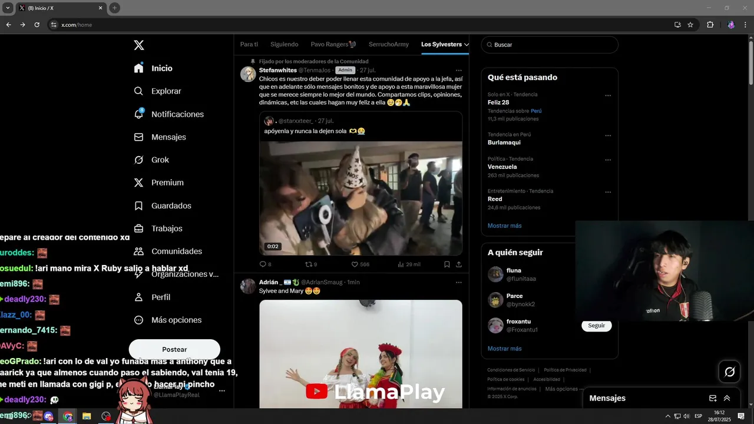The width and height of the screenshot is (754, 424).
Task: Open OBS Studio from the taskbar
Action: tap(106, 416)
